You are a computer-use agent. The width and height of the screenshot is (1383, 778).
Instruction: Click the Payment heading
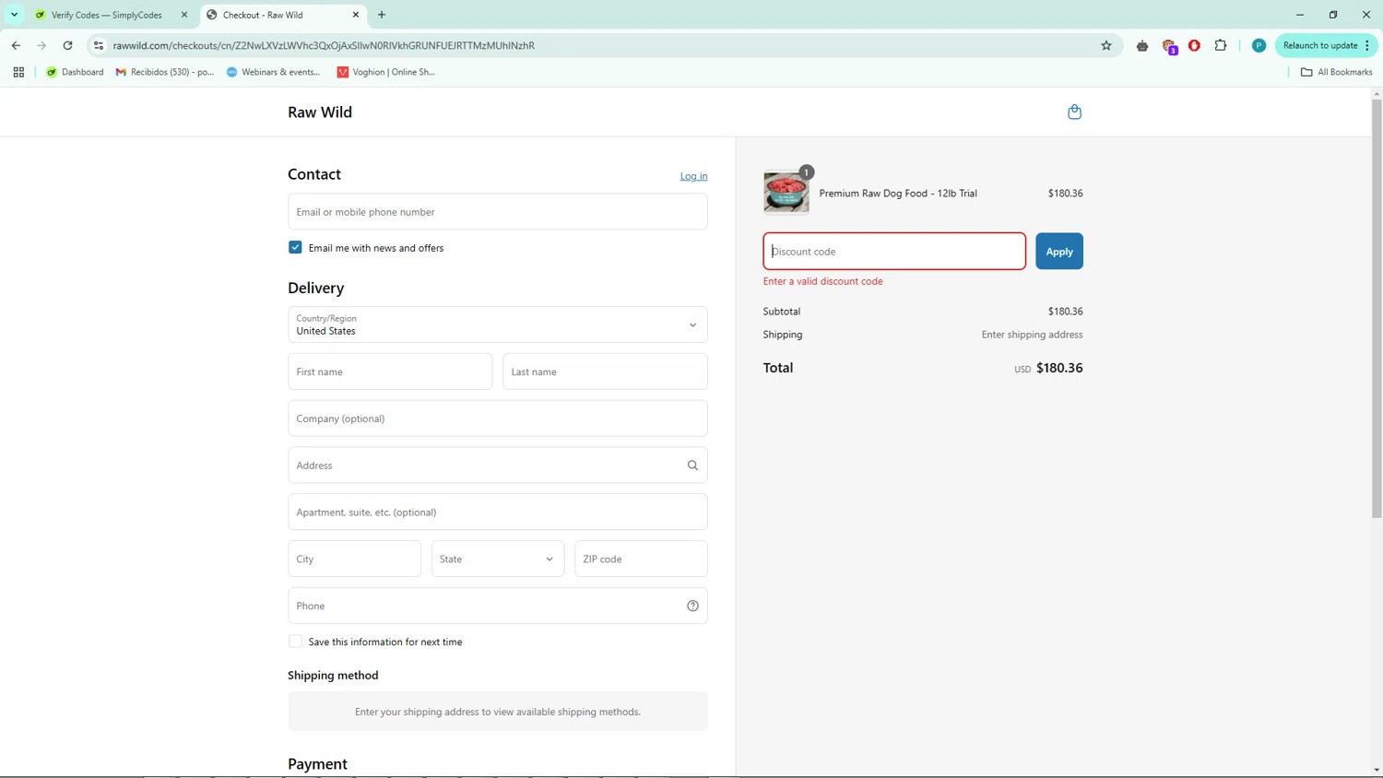tap(317, 764)
